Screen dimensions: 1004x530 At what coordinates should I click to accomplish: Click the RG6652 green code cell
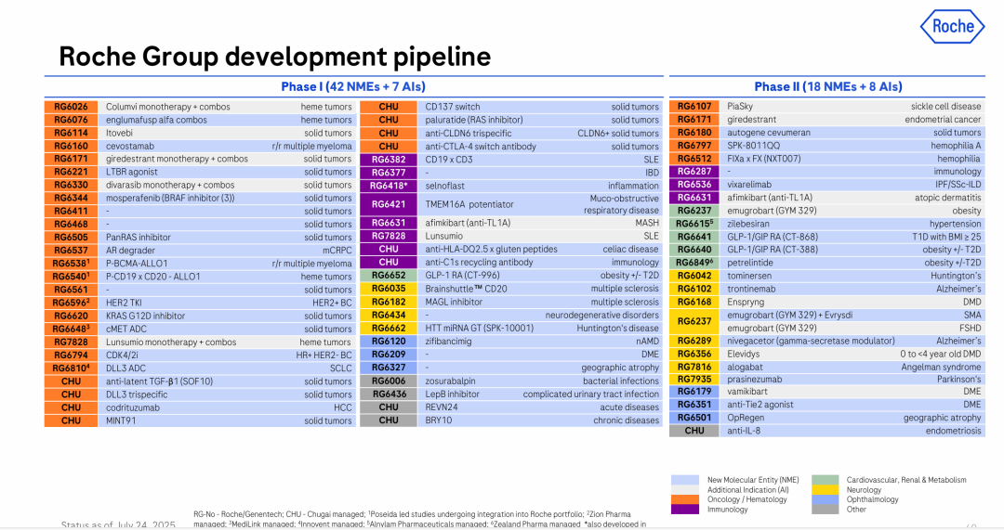pos(389,276)
